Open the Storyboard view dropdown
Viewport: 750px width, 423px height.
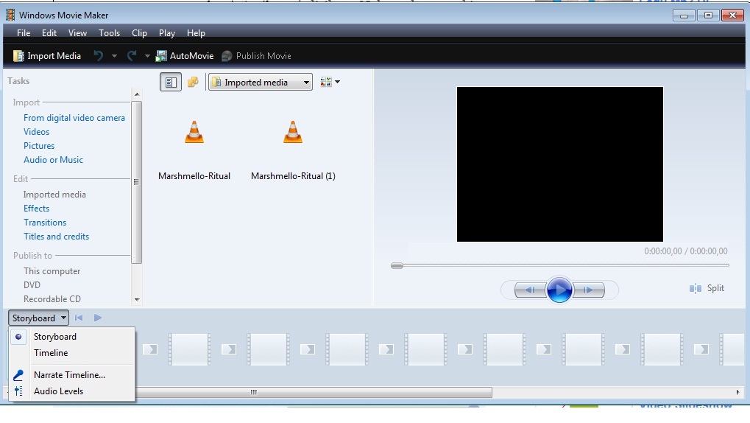tap(38, 318)
